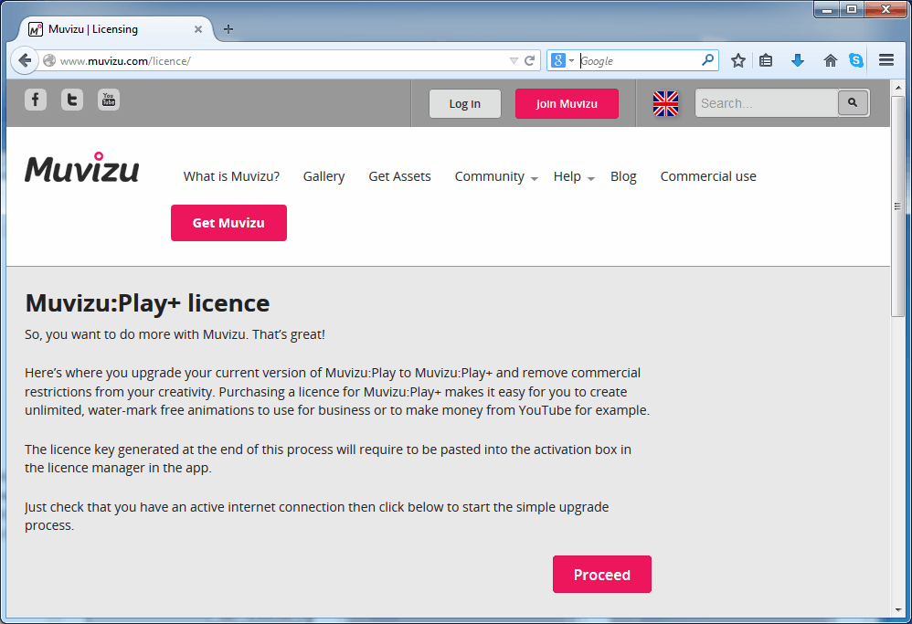Click the Proceed button
This screenshot has width=912, height=624.
602,575
